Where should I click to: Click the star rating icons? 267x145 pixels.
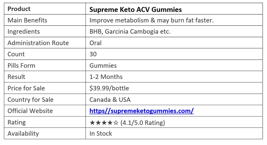coord(104,123)
